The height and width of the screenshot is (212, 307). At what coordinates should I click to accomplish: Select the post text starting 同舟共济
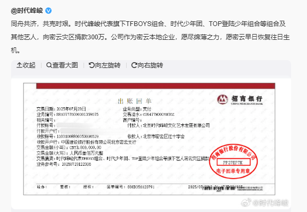click(150, 37)
